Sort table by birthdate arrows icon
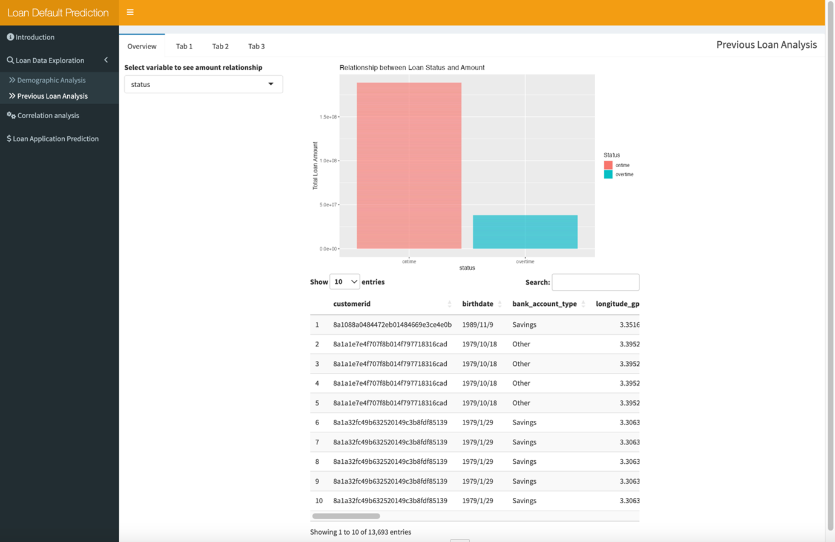 click(x=500, y=304)
